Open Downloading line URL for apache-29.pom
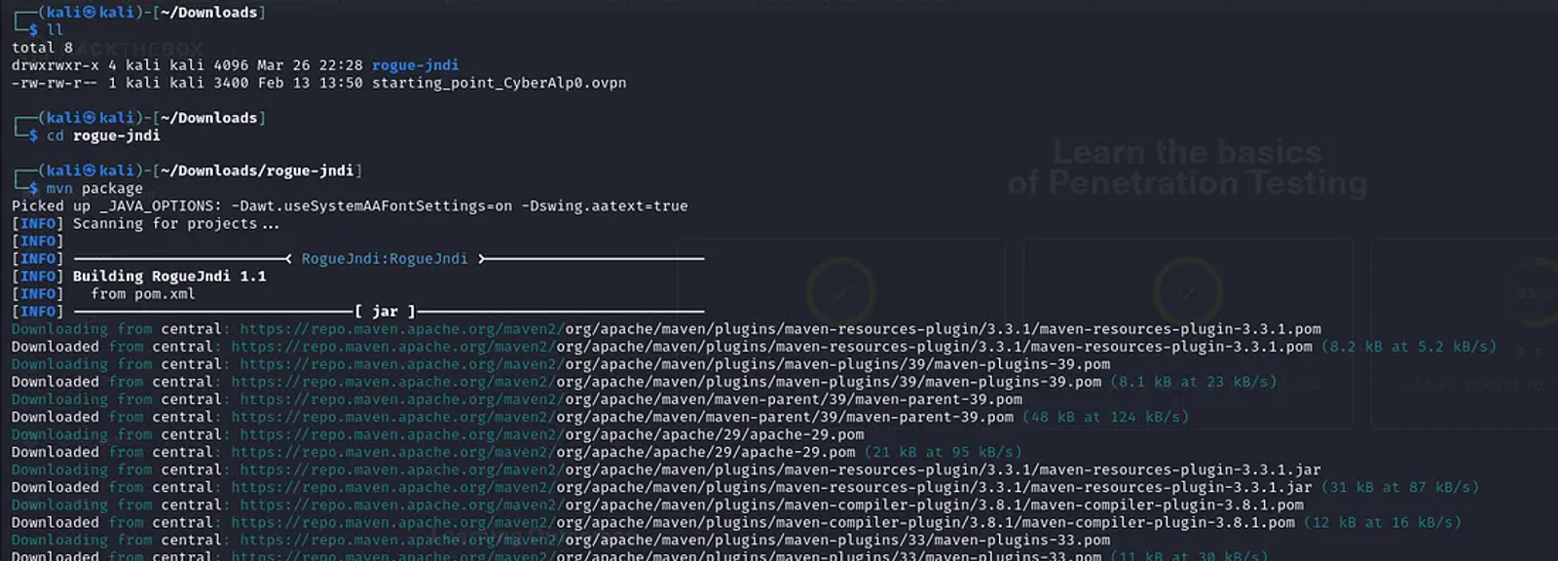 pos(551,434)
